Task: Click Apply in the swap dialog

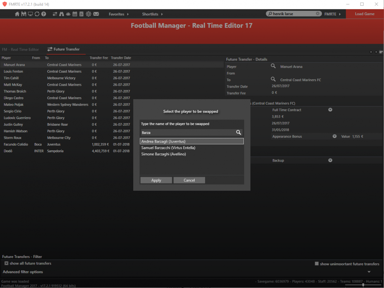Action: tap(156, 180)
